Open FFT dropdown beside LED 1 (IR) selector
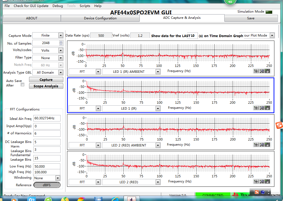This screenshot has width=283, height=201. pyautogui.click(x=98, y=108)
